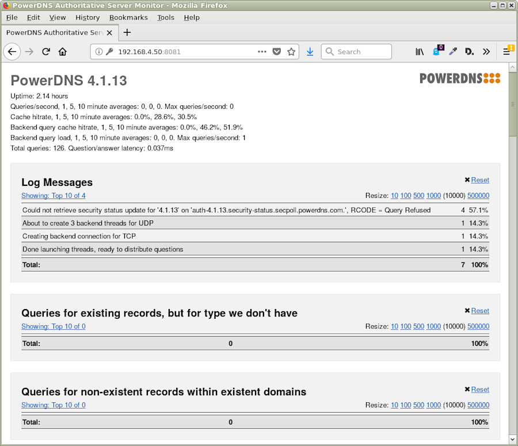Reset the Log Messages ring
The height and width of the screenshot is (446, 518).
click(479, 180)
